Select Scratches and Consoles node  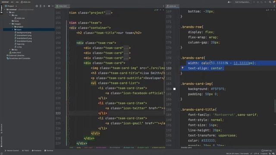pos(18,59)
